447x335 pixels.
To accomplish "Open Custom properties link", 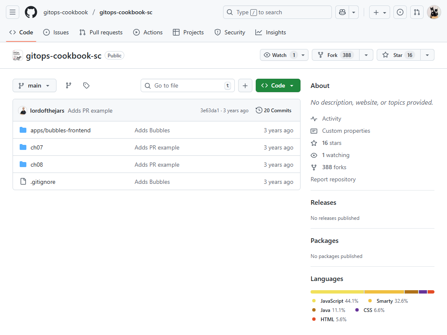I will (346, 131).
